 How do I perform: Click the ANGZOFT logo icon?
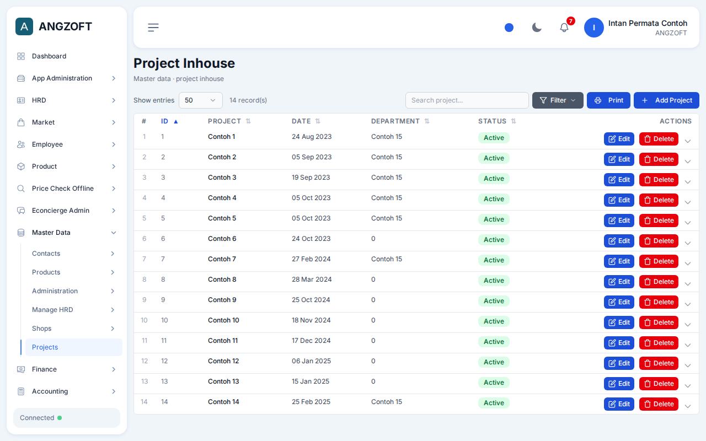coord(24,26)
